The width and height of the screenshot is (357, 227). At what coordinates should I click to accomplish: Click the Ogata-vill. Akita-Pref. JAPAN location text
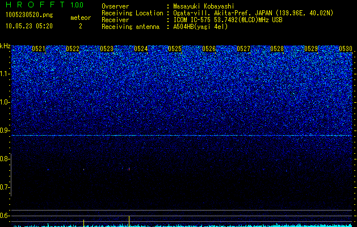(253, 13)
